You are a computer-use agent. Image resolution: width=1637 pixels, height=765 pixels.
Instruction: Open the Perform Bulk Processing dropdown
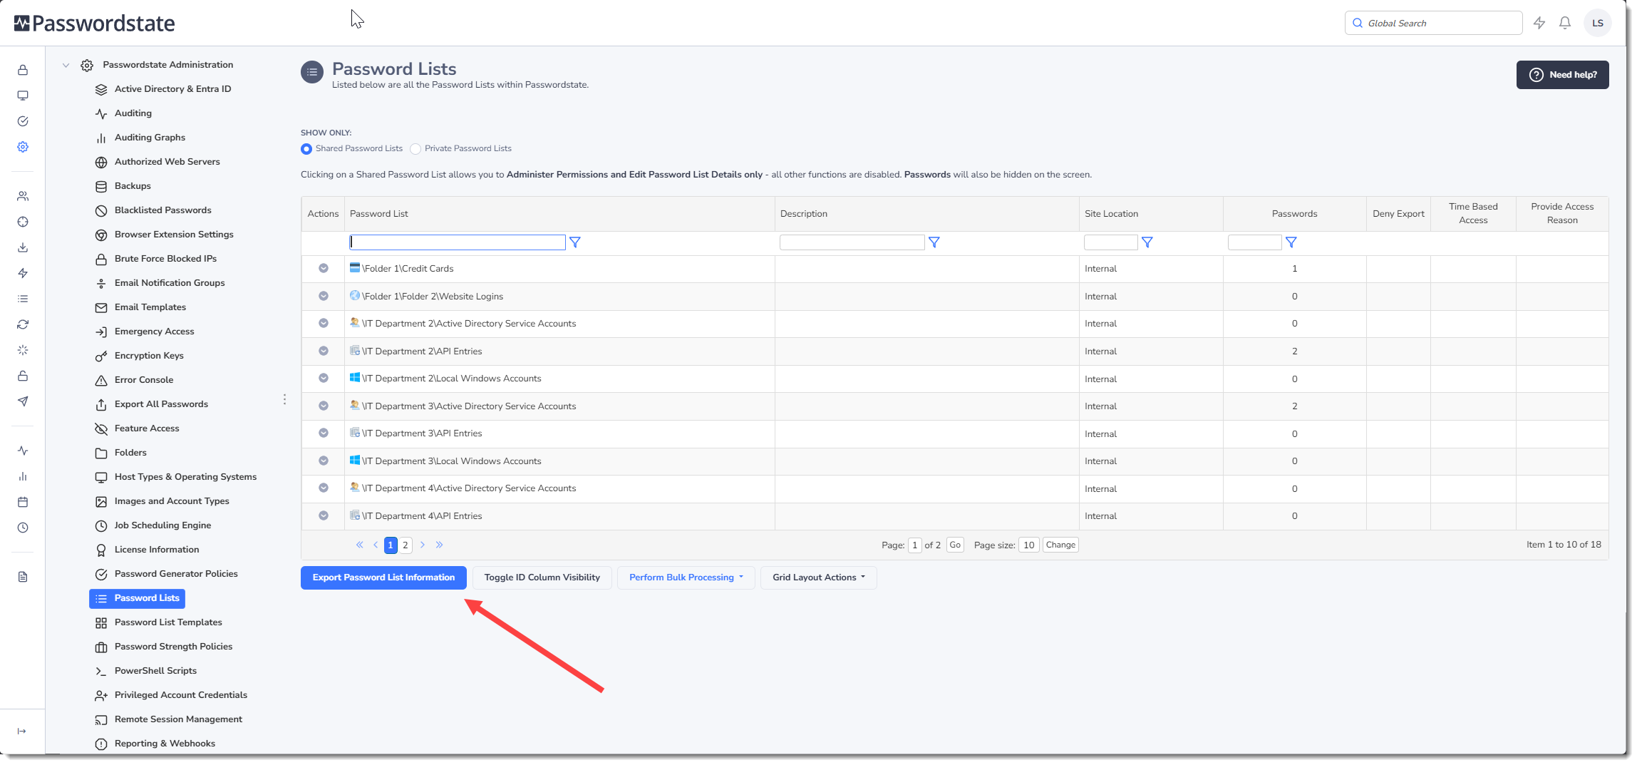point(686,577)
